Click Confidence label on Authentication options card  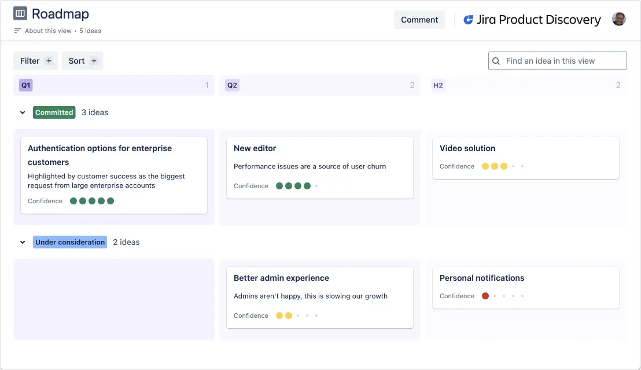(45, 201)
